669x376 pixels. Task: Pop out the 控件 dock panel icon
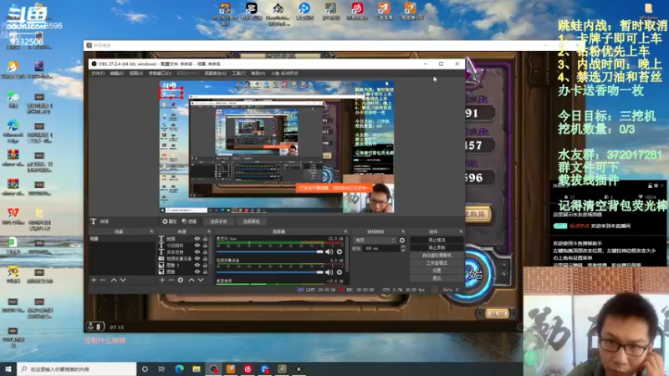pyautogui.click(x=461, y=231)
